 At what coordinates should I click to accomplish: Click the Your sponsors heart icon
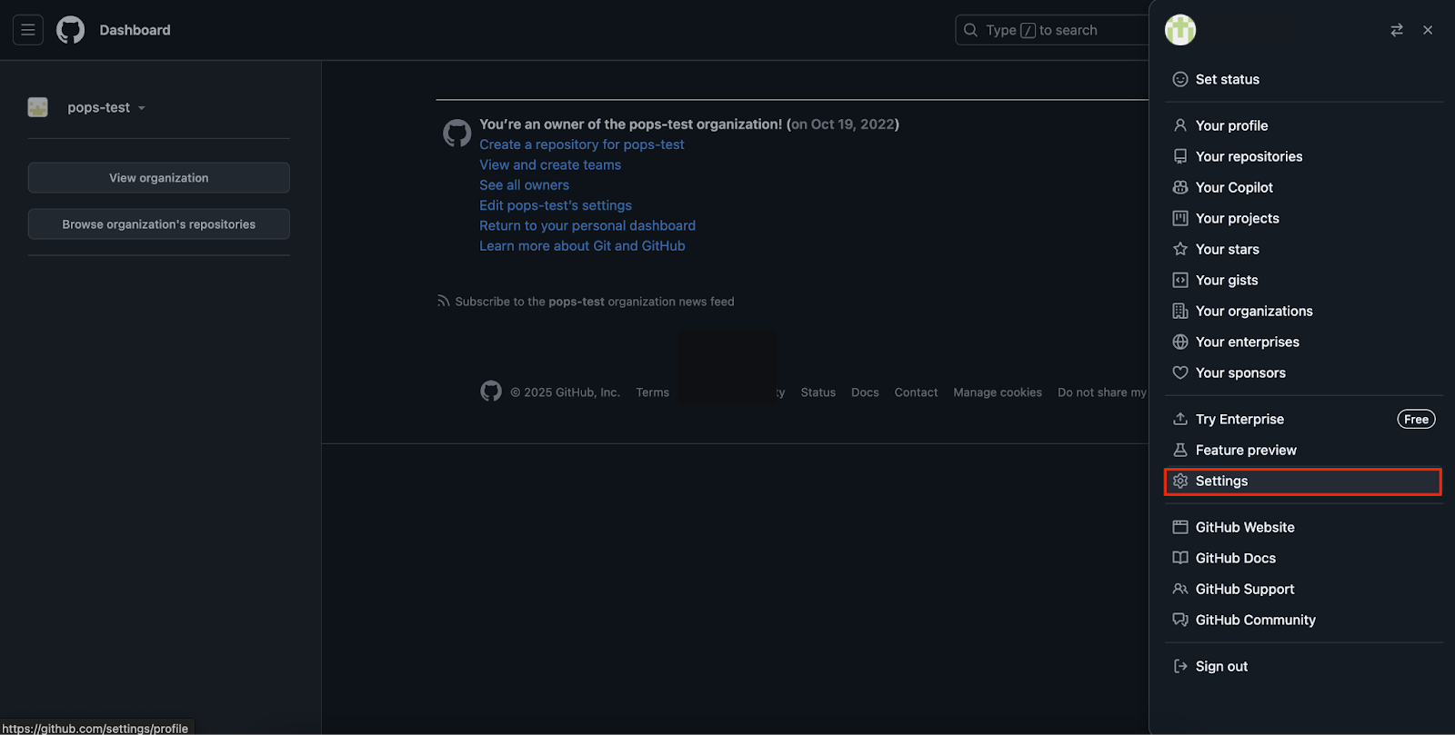click(x=1180, y=372)
